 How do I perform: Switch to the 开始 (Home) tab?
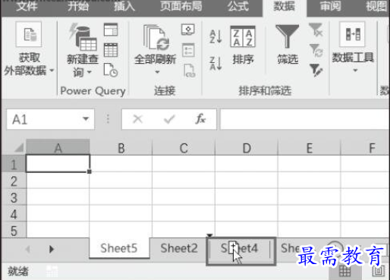click(x=78, y=6)
